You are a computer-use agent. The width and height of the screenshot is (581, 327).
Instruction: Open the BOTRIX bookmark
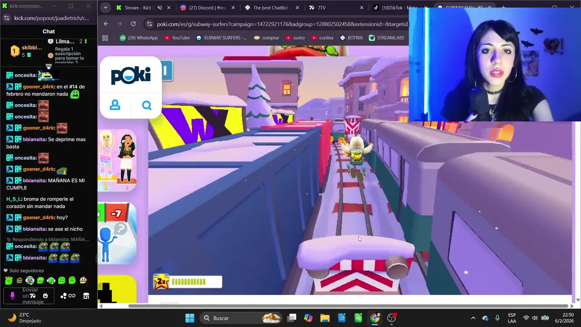[351, 38]
